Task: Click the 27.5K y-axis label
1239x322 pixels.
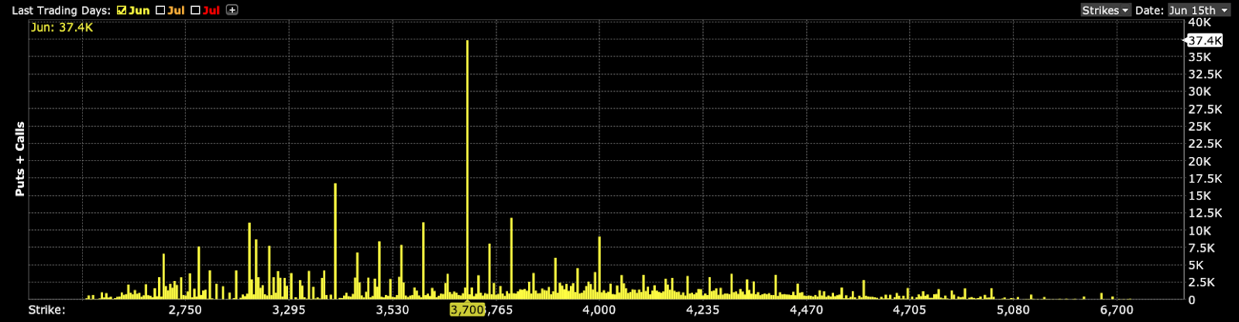Action: pos(1205,109)
